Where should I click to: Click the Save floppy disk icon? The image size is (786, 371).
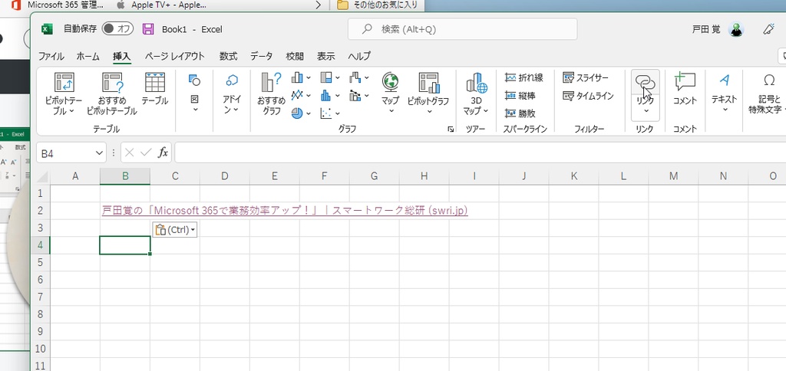pyautogui.click(x=148, y=29)
